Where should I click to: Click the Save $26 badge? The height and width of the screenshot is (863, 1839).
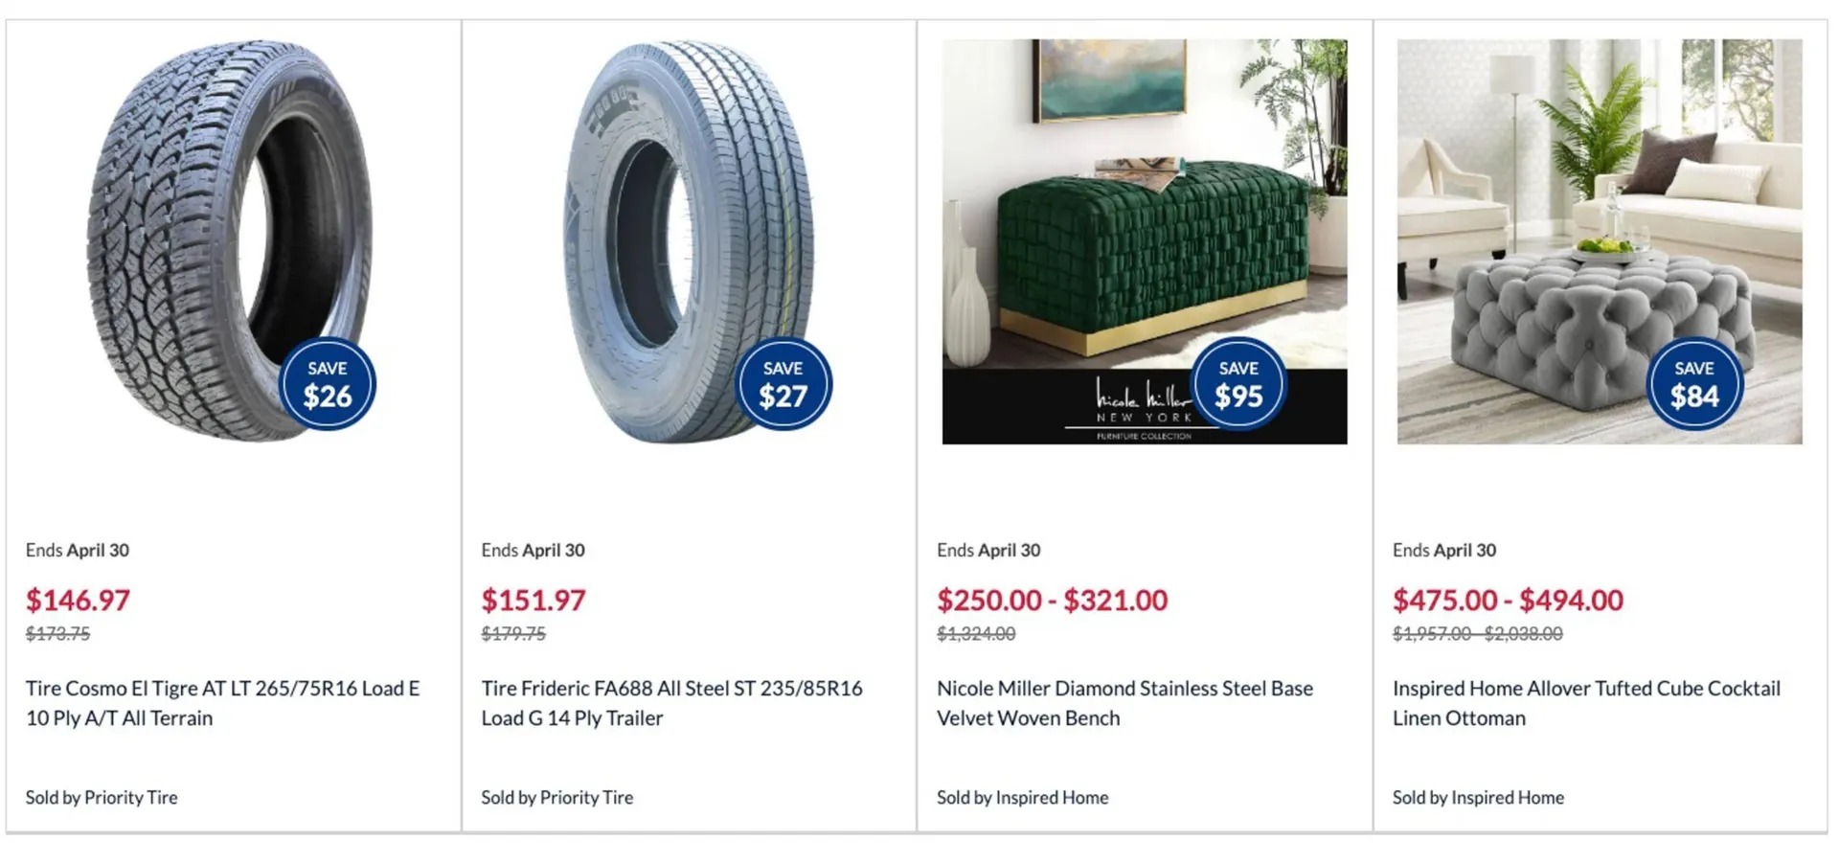point(328,384)
